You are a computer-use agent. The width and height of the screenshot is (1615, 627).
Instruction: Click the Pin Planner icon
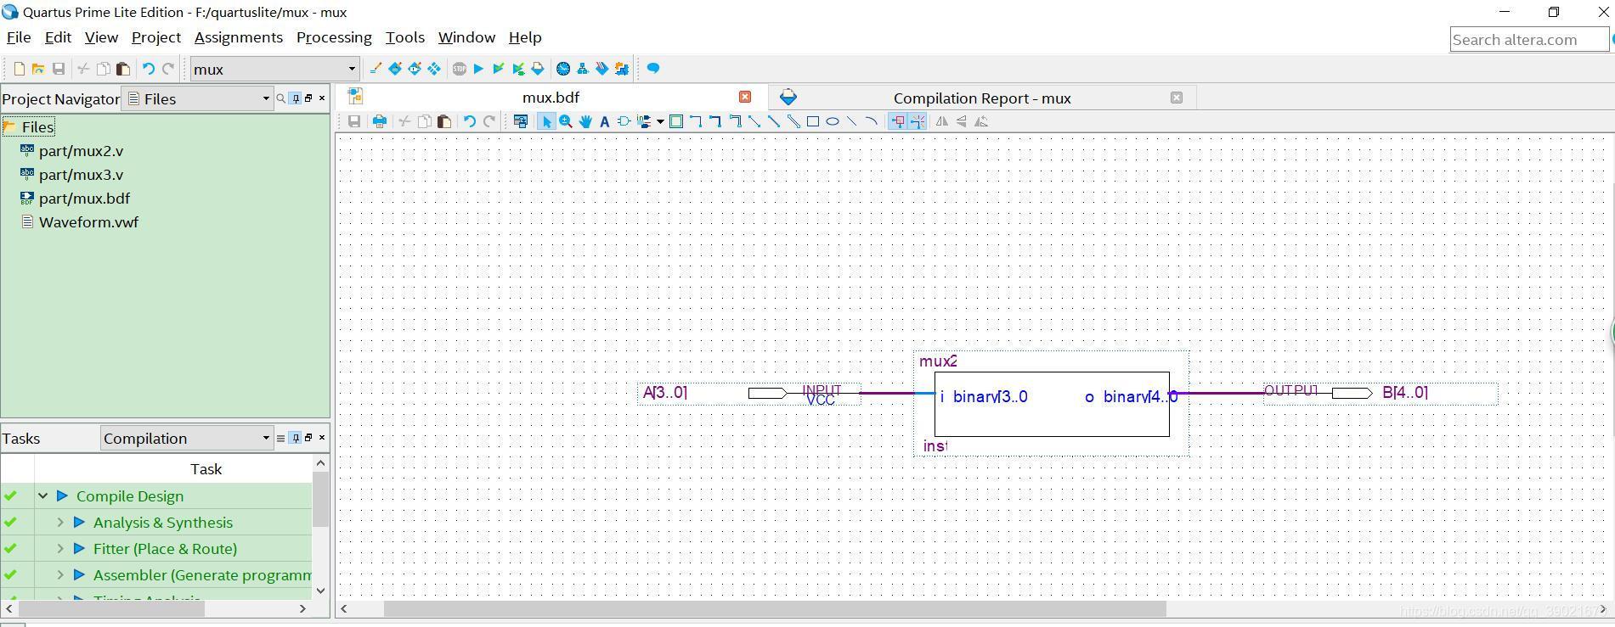(x=415, y=69)
